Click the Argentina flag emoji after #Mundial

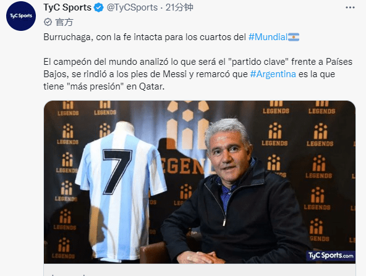(294, 37)
